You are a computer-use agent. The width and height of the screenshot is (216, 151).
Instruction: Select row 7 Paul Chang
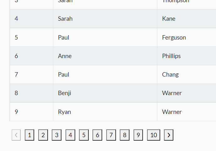pos(113,74)
